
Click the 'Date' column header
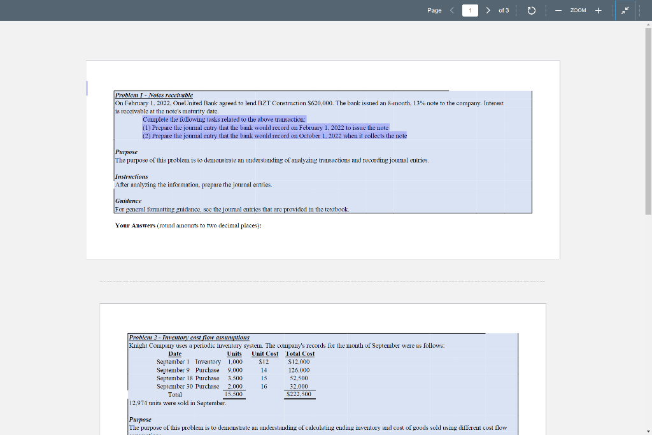(175, 353)
